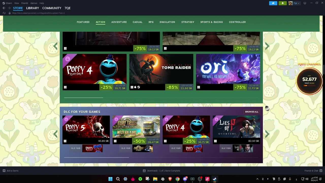325x183 pixels.
Task: Open Google Chrome from the taskbar
Action: pyautogui.click(x=177, y=179)
